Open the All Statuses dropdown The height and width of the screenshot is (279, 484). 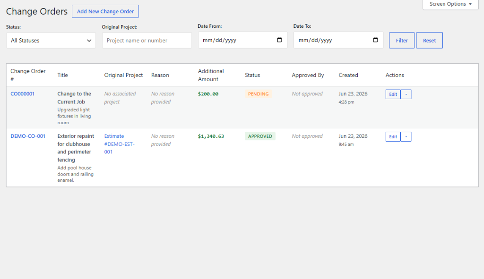(51, 41)
